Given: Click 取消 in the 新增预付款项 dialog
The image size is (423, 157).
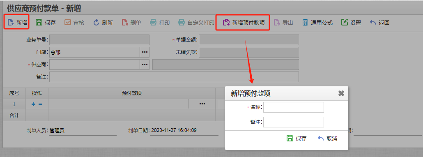Looking at the screenshot, I should point(327,139).
